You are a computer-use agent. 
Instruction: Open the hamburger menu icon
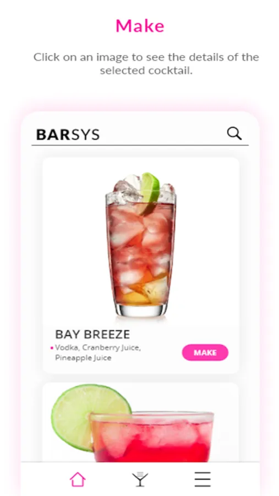coord(203,479)
